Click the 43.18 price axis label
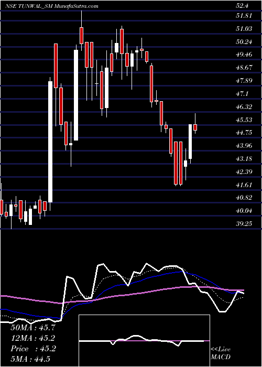The width and height of the screenshot is (262, 367). [x=245, y=159]
